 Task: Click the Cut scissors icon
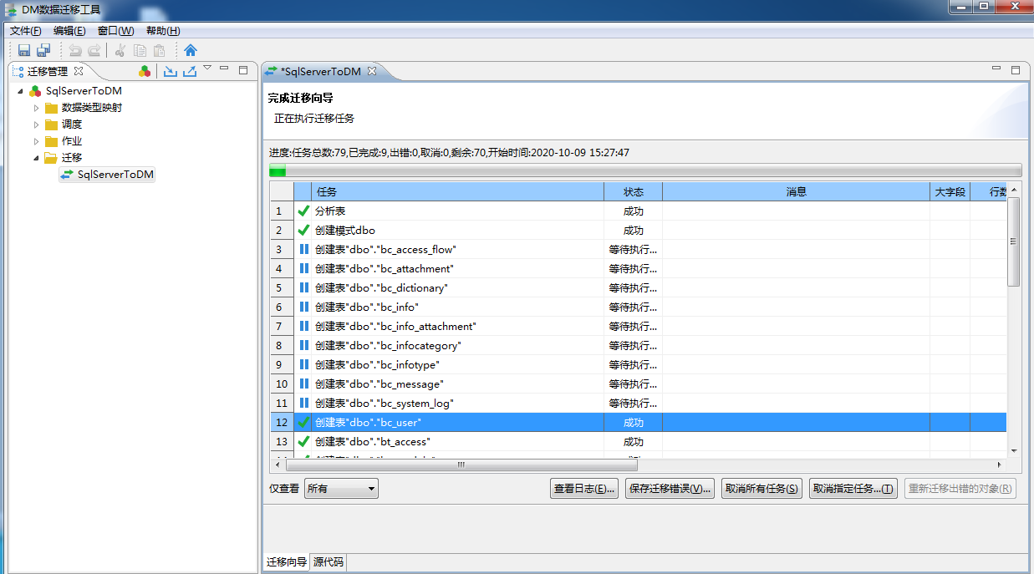120,50
